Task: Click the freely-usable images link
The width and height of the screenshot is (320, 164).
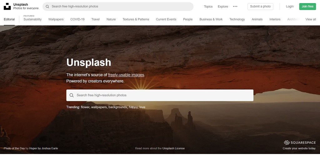Action: click(126, 75)
